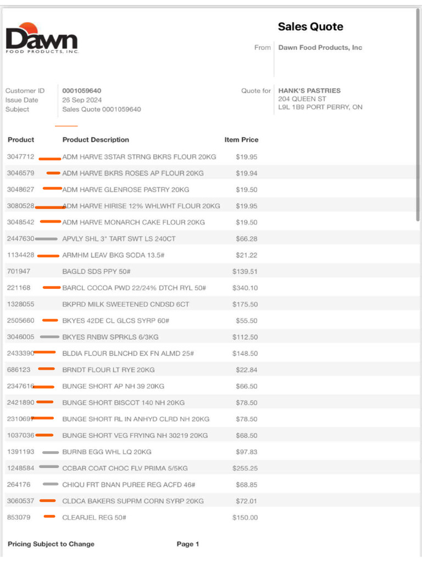Click the Page 1 footer label

pyautogui.click(x=188, y=544)
